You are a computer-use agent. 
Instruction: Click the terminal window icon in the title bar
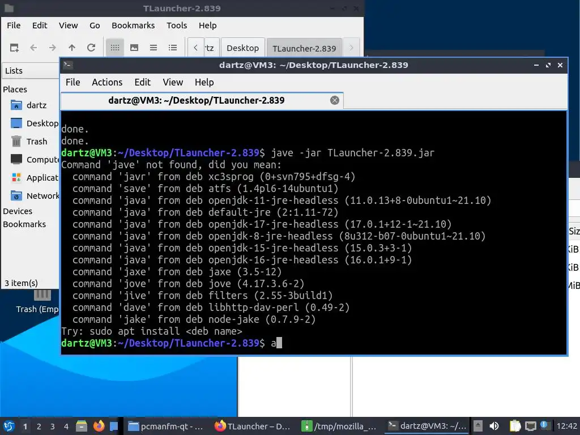click(68, 65)
